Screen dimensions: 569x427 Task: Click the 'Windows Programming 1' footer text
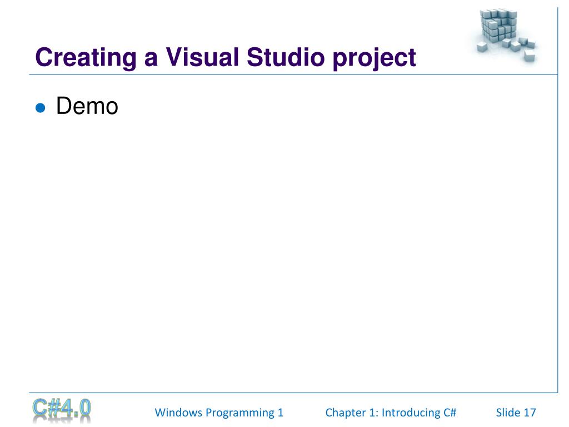click(219, 413)
